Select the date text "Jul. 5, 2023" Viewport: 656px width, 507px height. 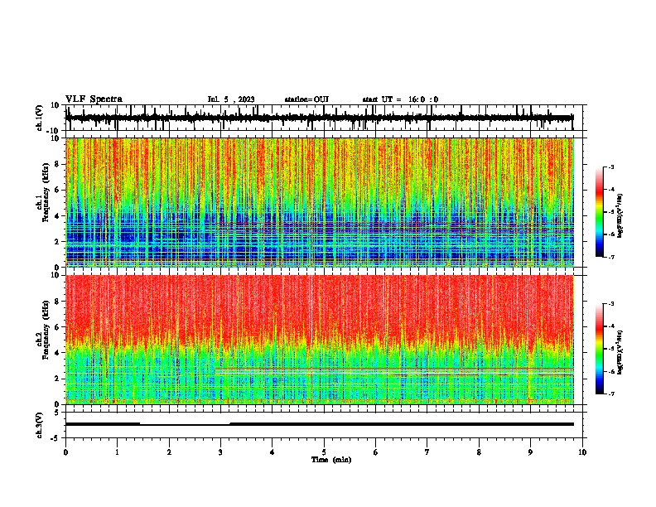tap(231, 99)
